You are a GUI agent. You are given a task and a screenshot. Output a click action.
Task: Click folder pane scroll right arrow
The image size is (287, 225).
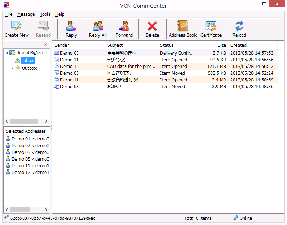[x=46, y=121]
